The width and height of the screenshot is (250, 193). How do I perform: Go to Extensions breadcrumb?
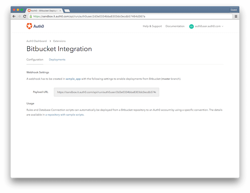tap(59, 41)
